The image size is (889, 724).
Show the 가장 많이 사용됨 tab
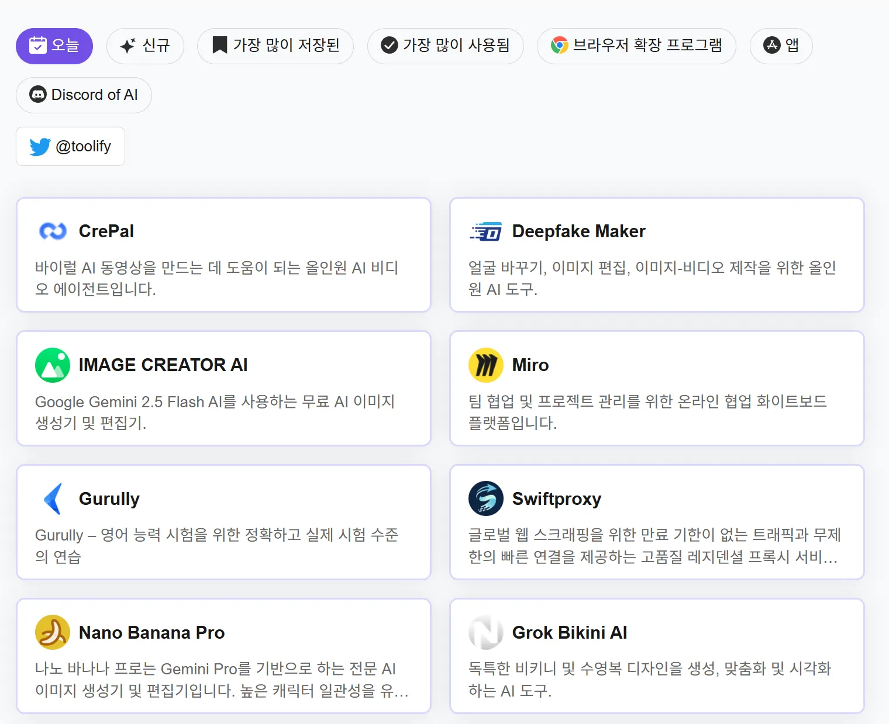pyautogui.click(x=446, y=46)
